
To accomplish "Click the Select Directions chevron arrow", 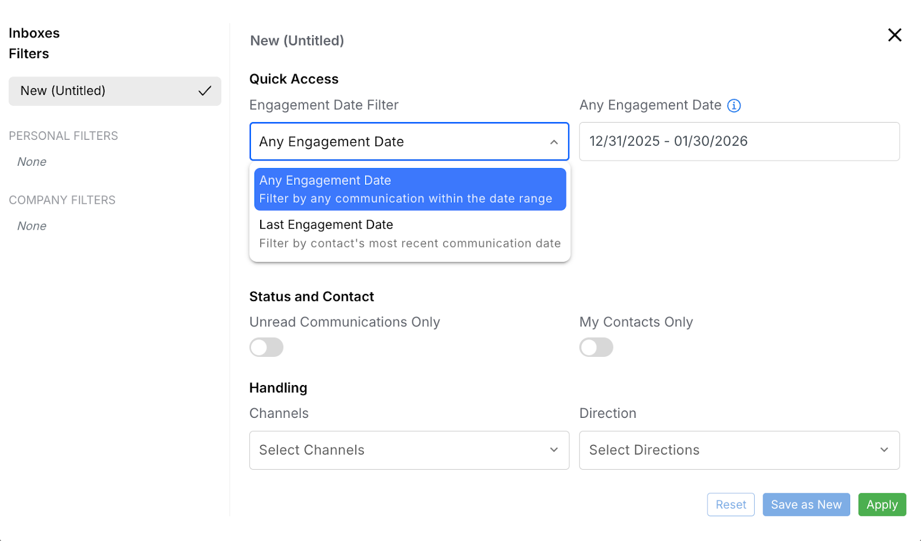I will (884, 450).
